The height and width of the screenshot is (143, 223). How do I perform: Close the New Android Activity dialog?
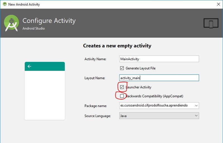point(219,4)
